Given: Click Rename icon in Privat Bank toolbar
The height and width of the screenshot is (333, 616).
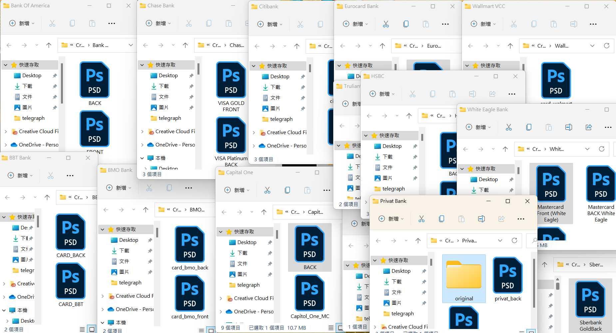Looking at the screenshot, I should pos(481,219).
